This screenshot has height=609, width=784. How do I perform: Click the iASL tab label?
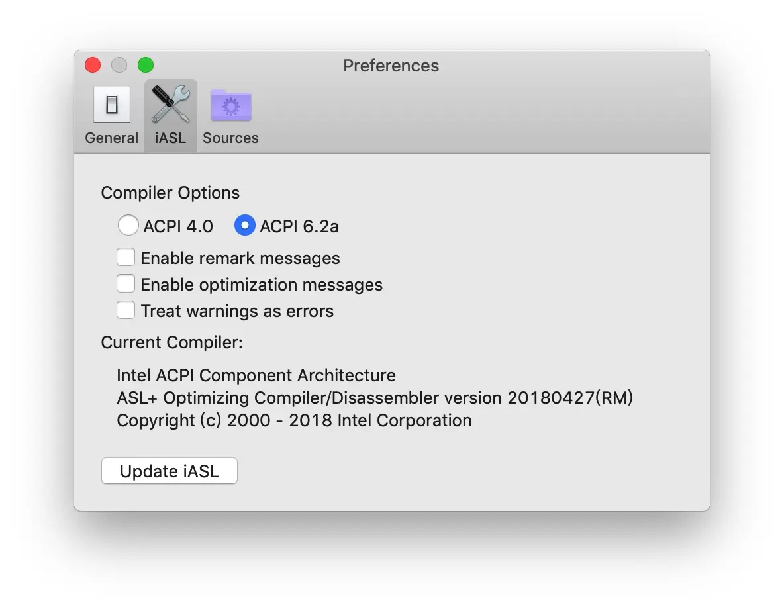[x=170, y=138]
